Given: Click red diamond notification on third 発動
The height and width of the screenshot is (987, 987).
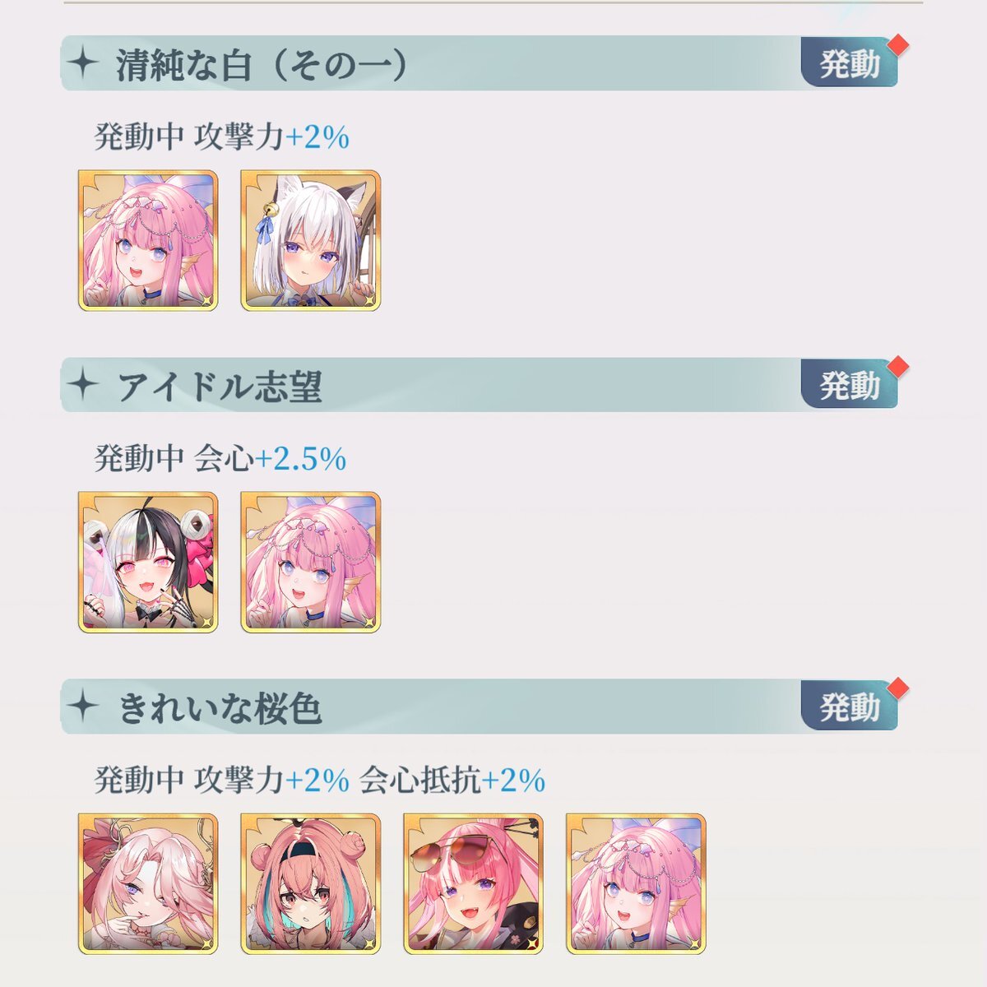Looking at the screenshot, I should pos(898,688).
